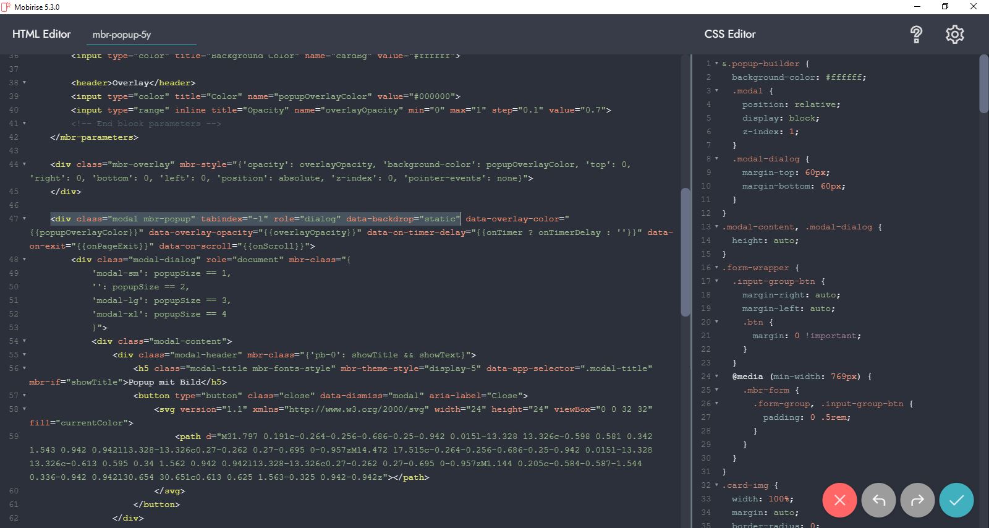Click the Mobirise app logo in the title bar
This screenshot has height=528, width=989.
click(x=6, y=7)
